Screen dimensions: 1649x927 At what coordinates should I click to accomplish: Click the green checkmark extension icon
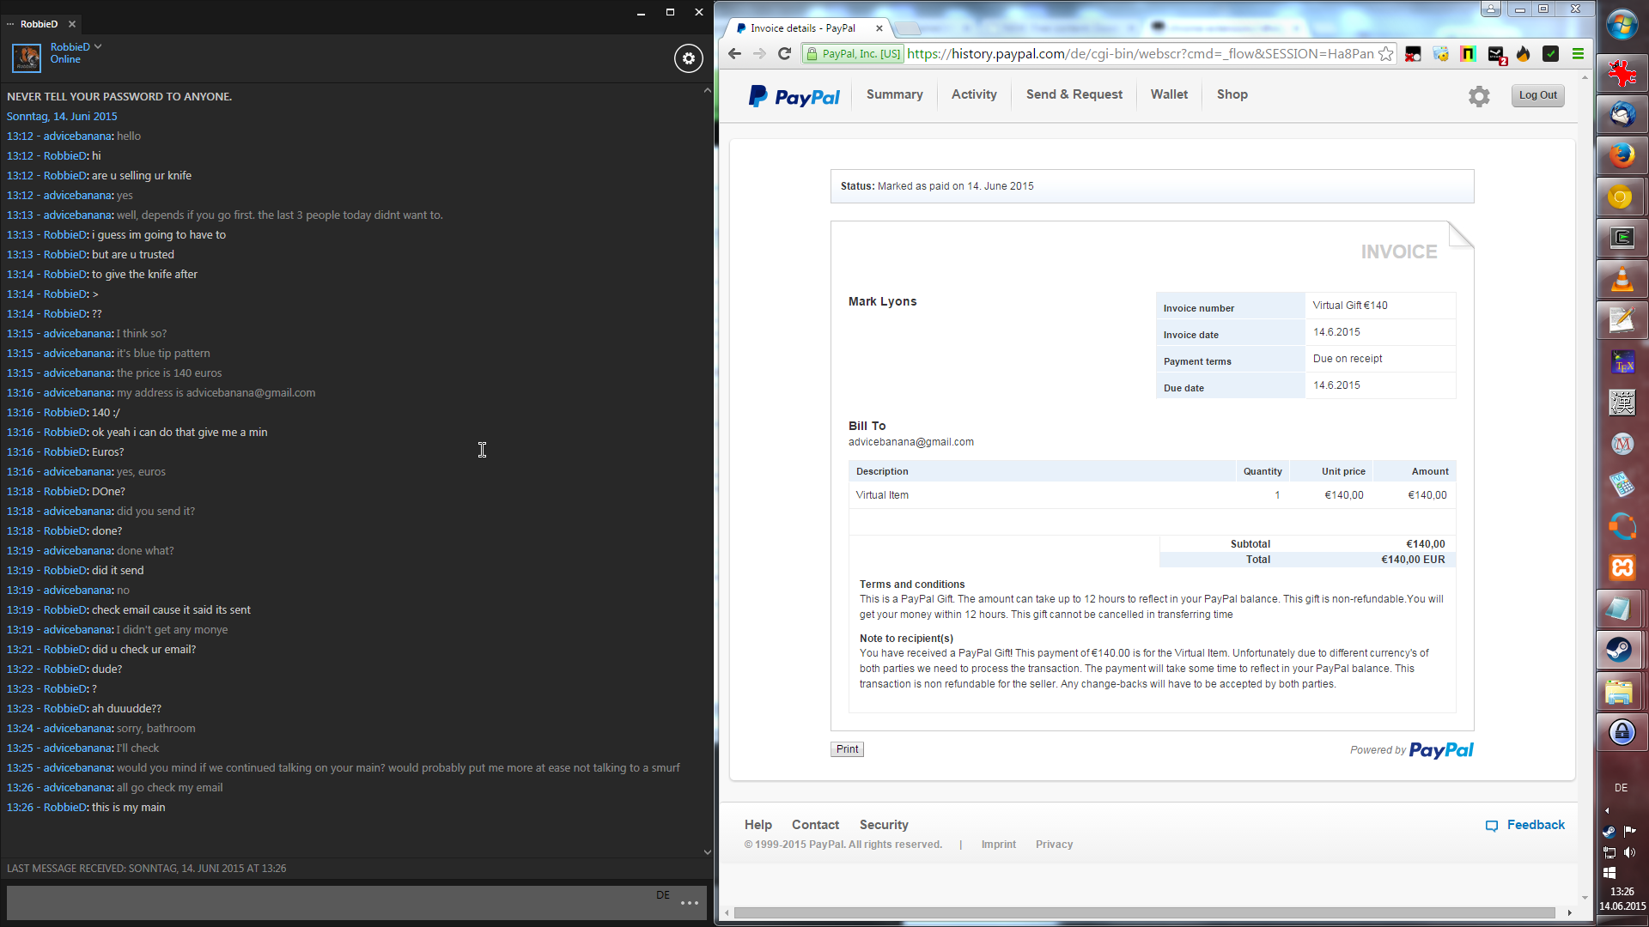(x=1550, y=54)
